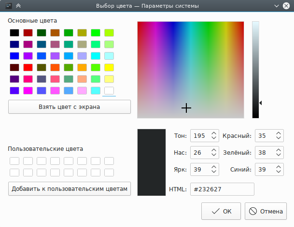Pick the white swatch in basic colors
Image resolution: width=294 pixels, height=227 pixels.
click(109, 91)
